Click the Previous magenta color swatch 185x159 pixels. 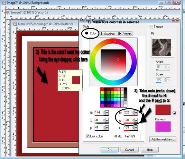click(x=163, y=126)
